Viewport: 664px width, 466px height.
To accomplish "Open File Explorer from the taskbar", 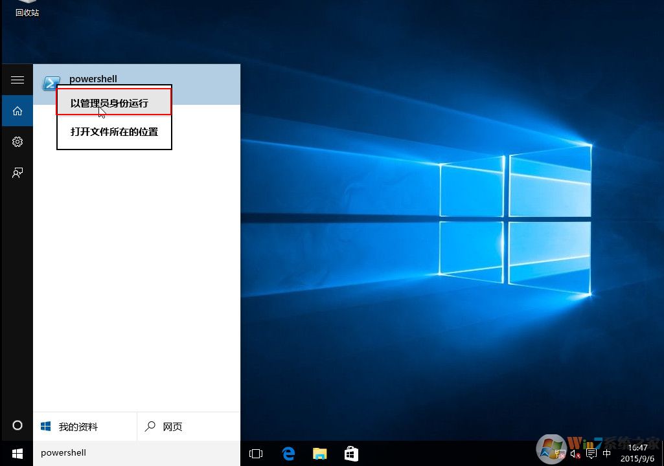I will pos(319,454).
